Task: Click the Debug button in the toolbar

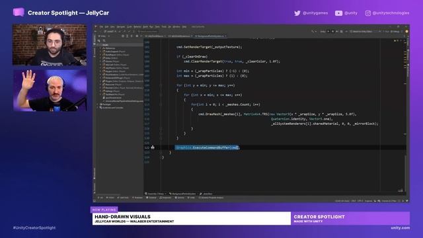Action: pos(396,31)
